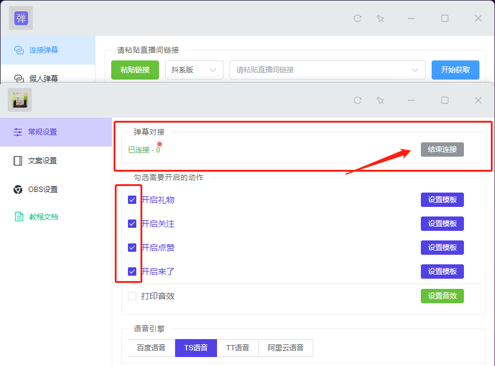Open OBS设置 via its Chrome-style icon

(18, 190)
